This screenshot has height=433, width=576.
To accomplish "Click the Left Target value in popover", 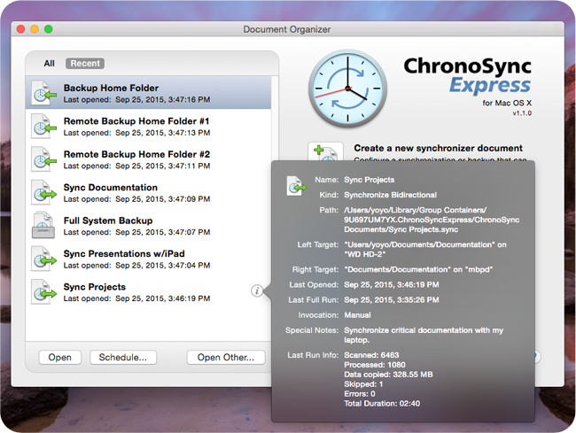I will 425,250.
